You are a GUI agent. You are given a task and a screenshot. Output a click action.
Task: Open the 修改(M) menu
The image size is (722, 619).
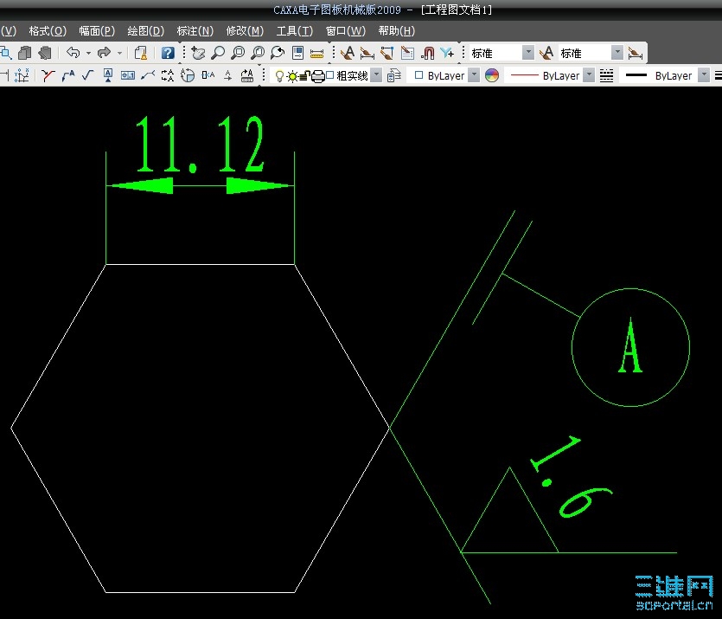pos(245,31)
